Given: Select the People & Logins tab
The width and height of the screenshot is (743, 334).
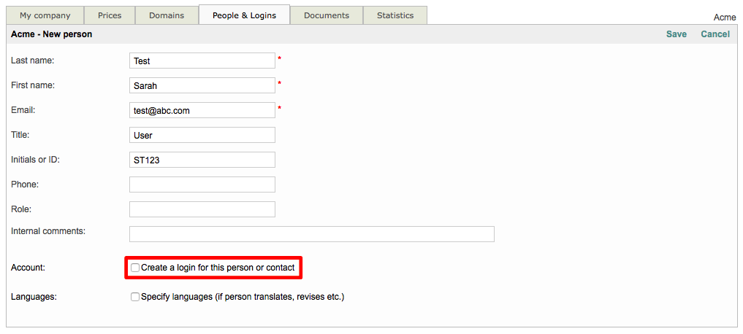Looking at the screenshot, I should point(244,15).
